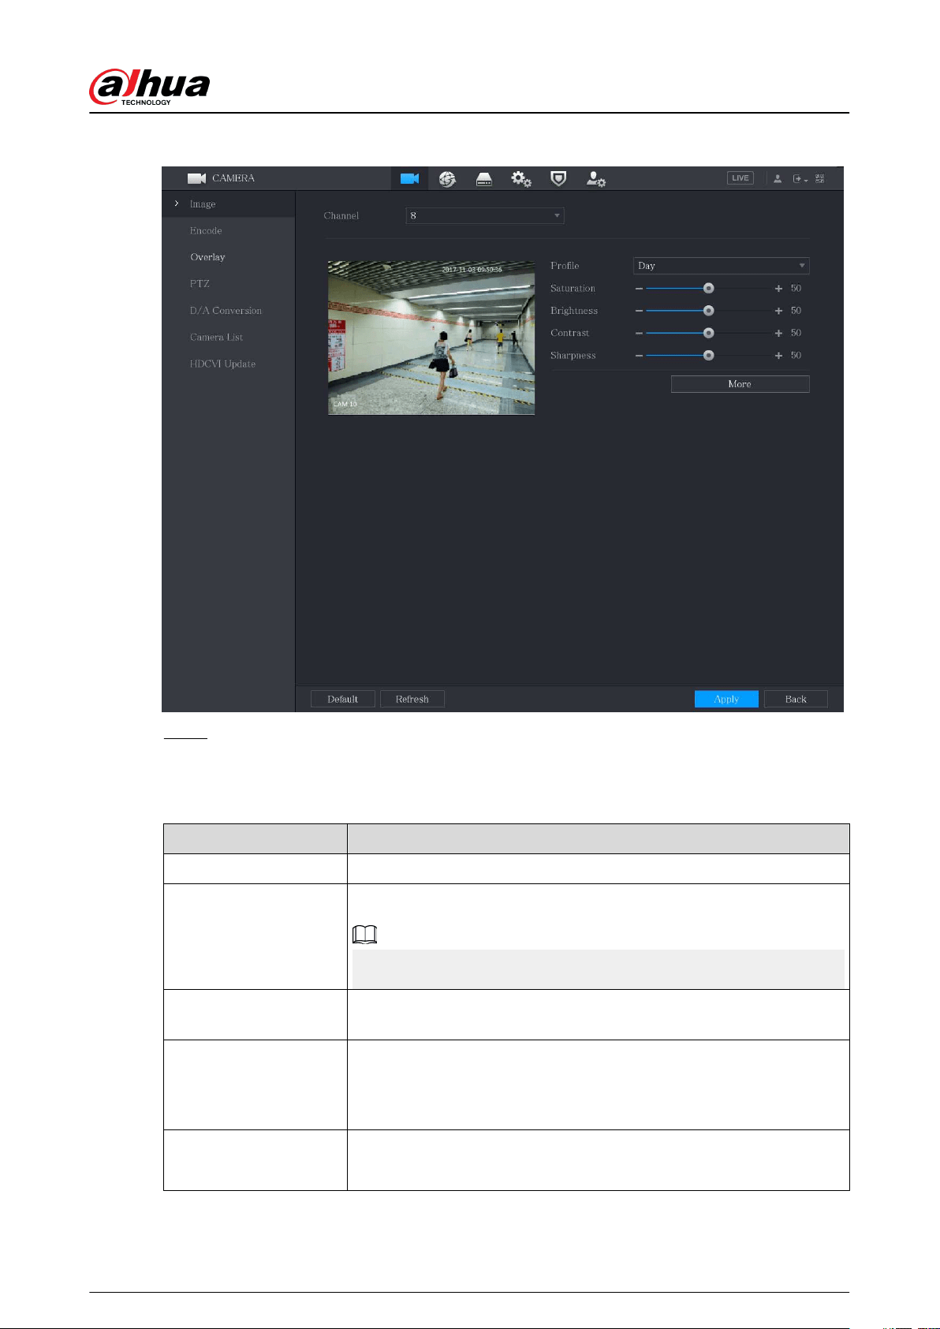
Task: Open the Account user-settings icon
Action: point(595,179)
